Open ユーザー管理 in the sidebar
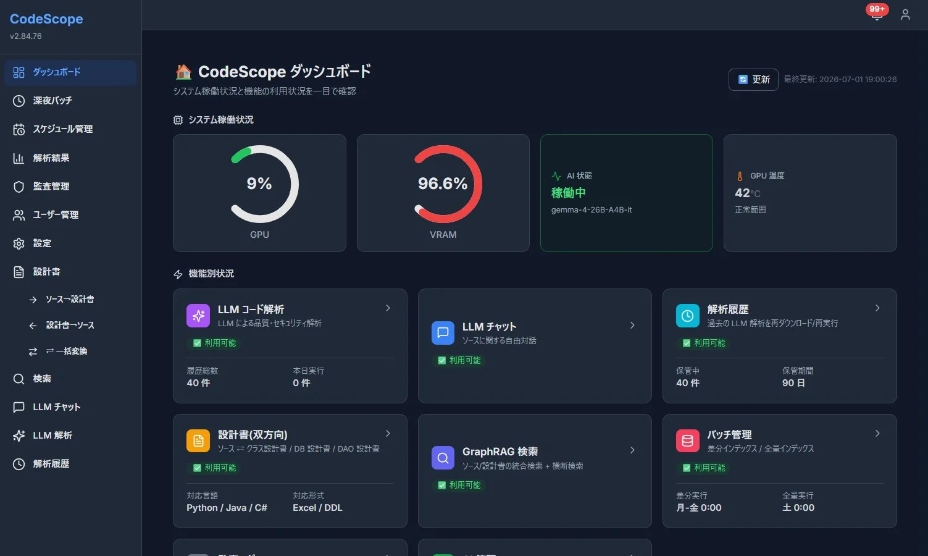The height and width of the screenshot is (556, 928). (x=70, y=215)
